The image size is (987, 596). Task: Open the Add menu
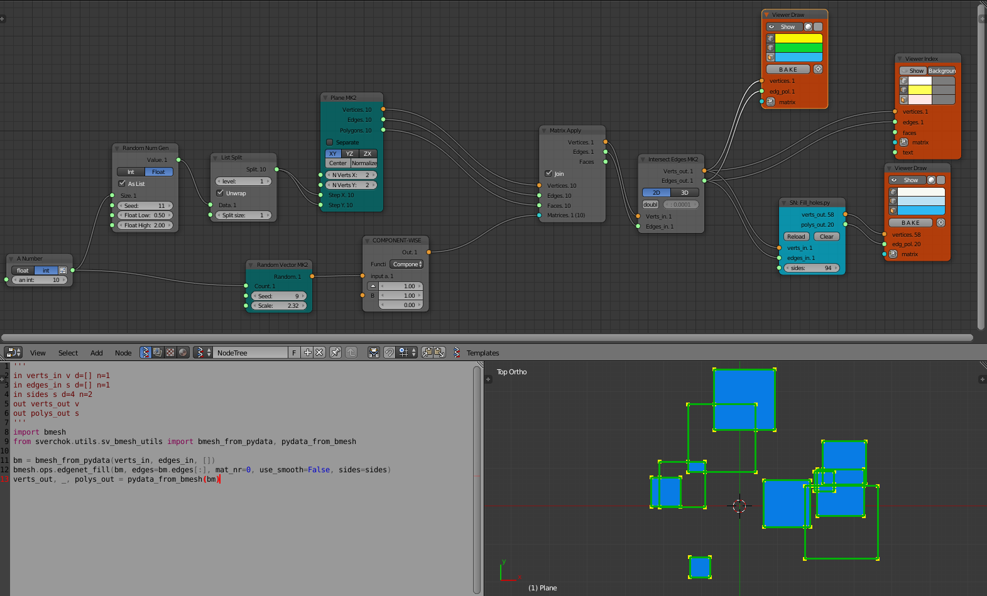(x=96, y=353)
